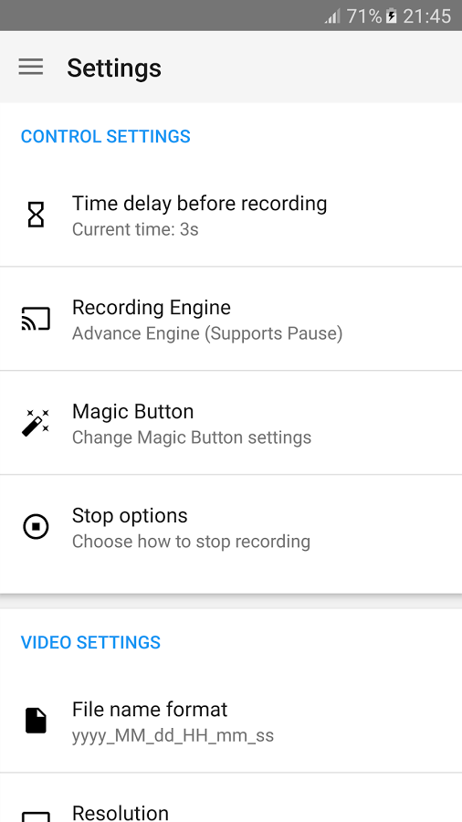The width and height of the screenshot is (462, 822).
Task: Tap the hourglass time delay icon
Action: [x=36, y=215]
